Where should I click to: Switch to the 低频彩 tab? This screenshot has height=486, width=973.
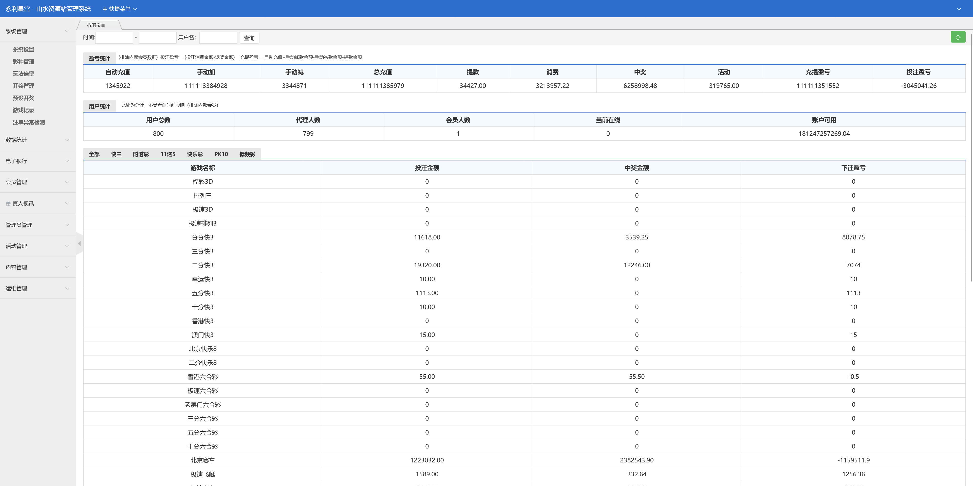pos(247,154)
